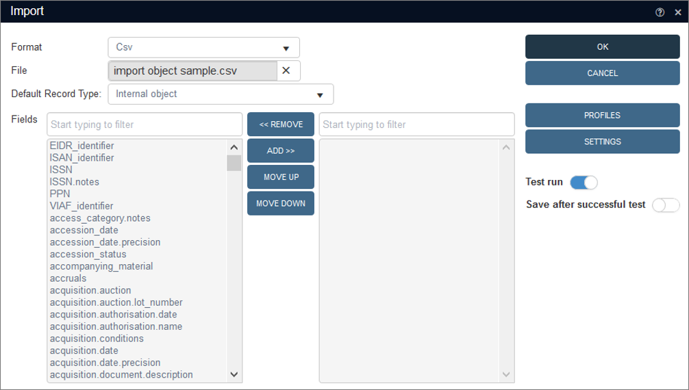Clear the selected file with X icon
The height and width of the screenshot is (390, 689).
286,70
